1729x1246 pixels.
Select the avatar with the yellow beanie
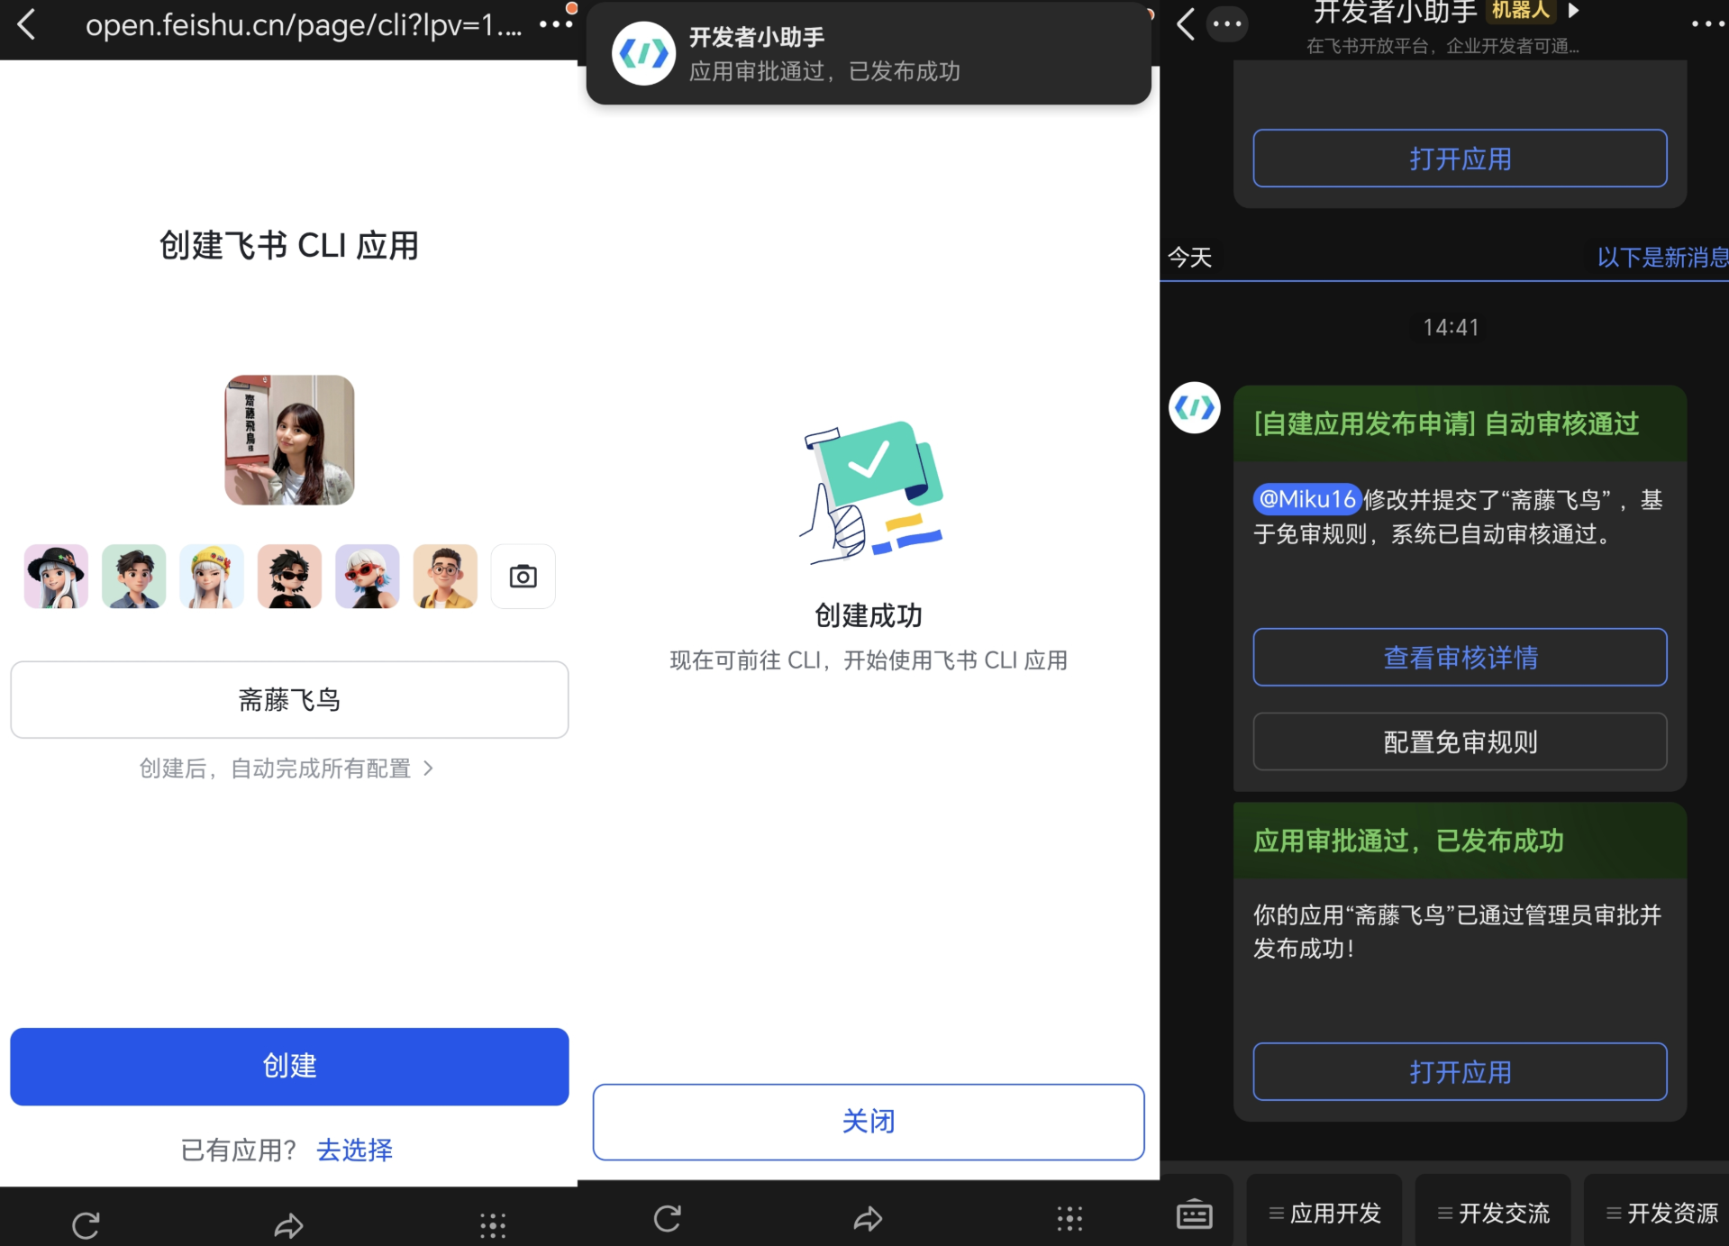click(212, 577)
